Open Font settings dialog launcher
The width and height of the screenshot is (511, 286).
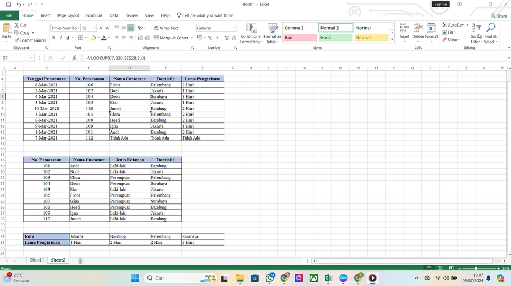coord(109,48)
